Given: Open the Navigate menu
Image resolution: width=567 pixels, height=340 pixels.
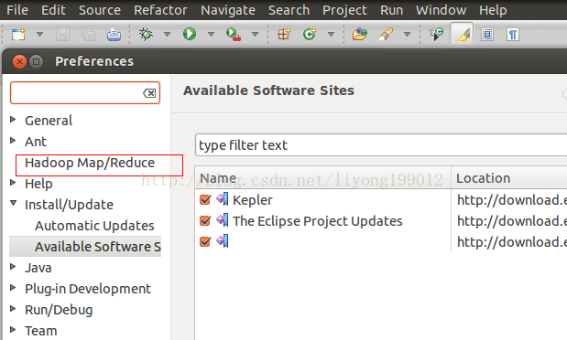Looking at the screenshot, I should click(x=228, y=10).
